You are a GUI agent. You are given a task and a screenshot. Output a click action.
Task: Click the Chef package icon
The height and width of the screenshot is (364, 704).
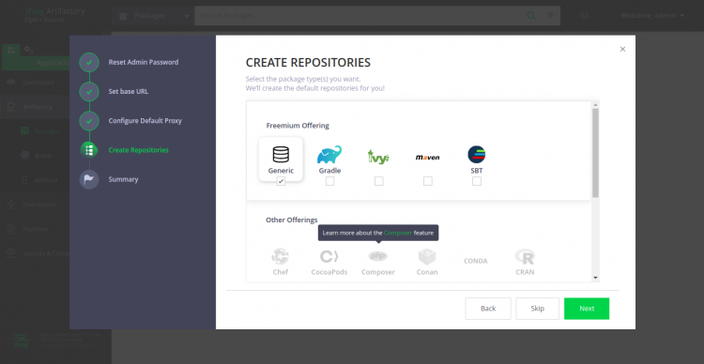(280, 257)
